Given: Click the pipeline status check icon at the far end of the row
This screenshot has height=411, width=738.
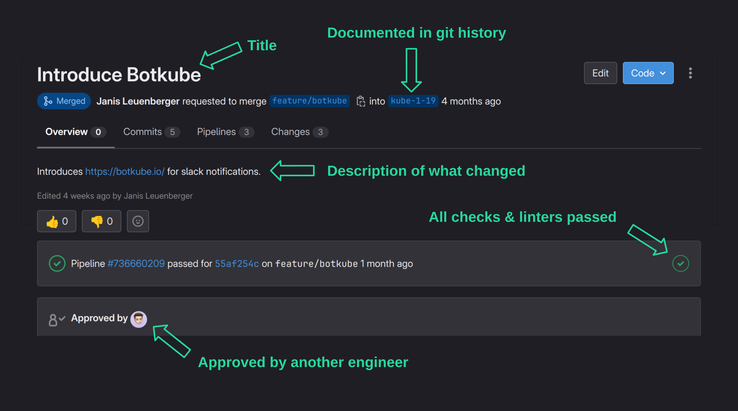Looking at the screenshot, I should coord(681,263).
